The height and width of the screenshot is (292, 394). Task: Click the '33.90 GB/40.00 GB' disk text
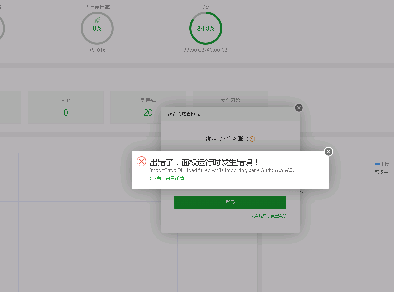205,50
